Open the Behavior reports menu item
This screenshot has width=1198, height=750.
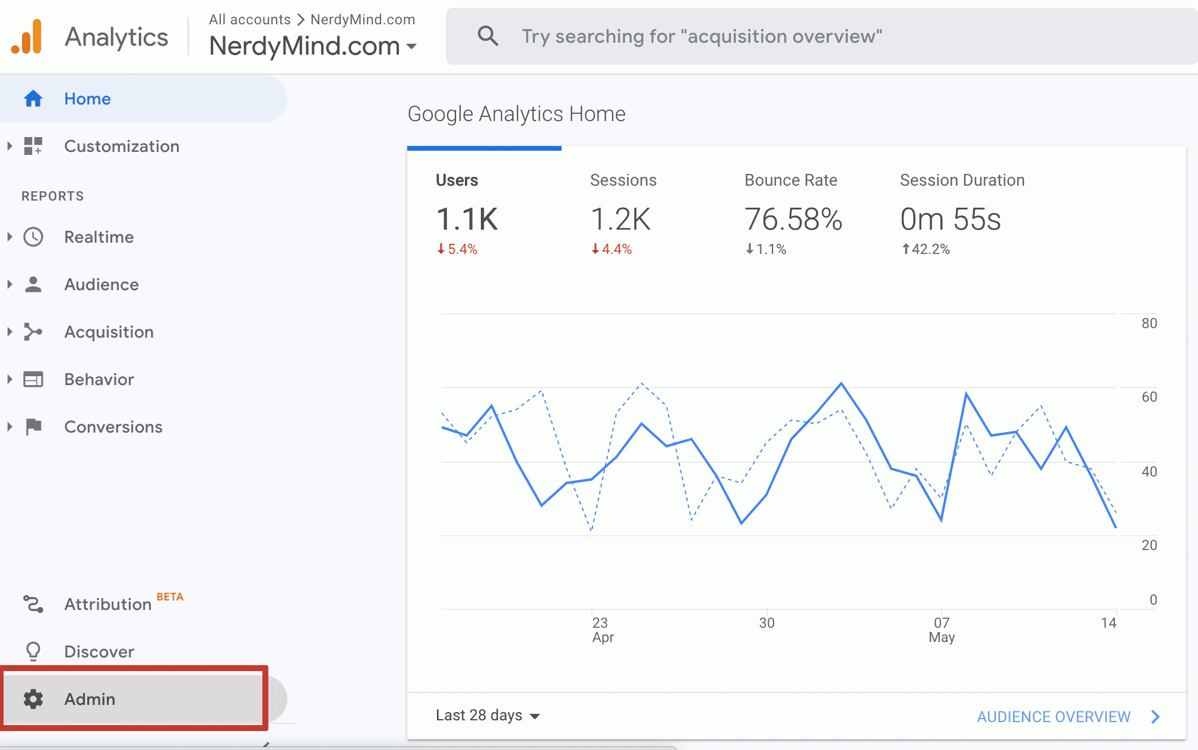coord(143,379)
